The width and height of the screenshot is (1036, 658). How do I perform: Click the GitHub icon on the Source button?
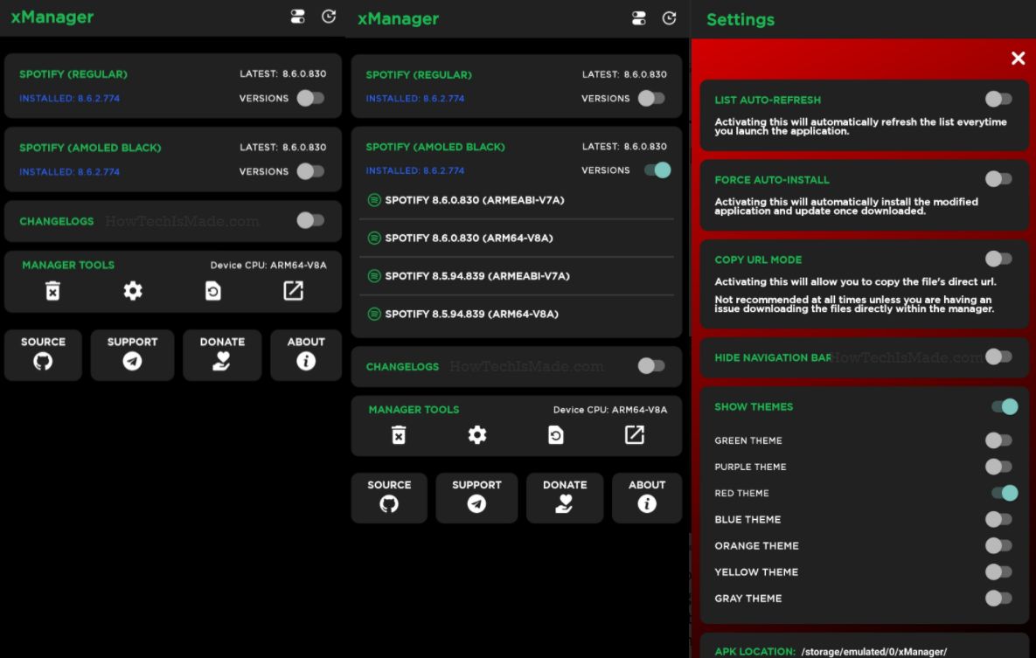pos(43,362)
